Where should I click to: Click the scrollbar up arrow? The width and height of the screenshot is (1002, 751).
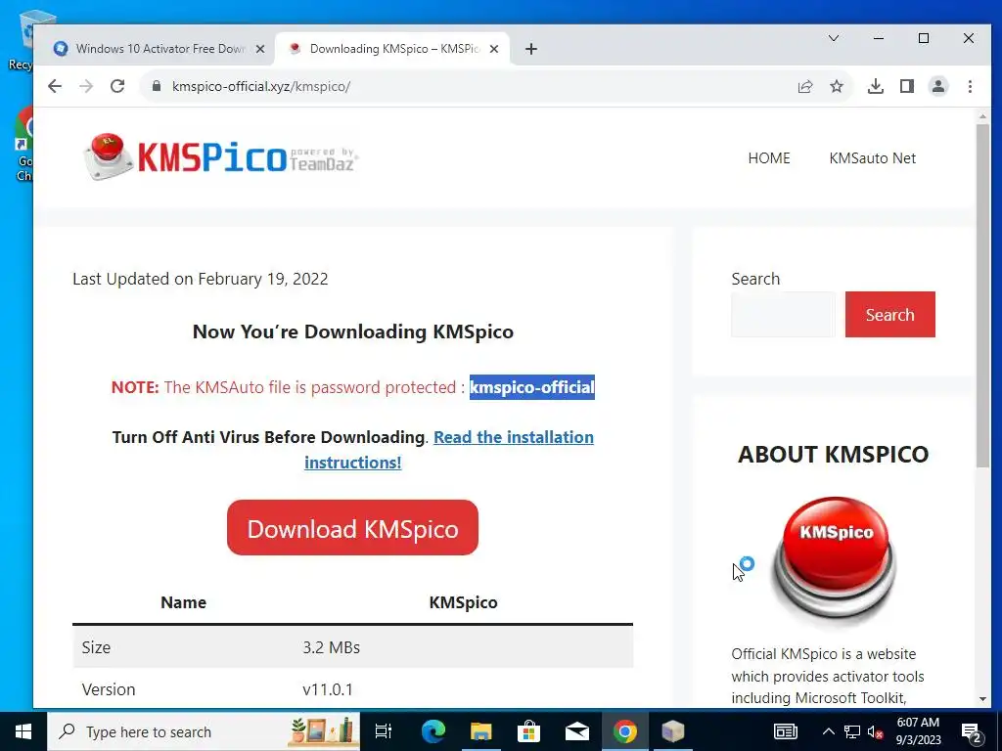pyautogui.click(x=982, y=116)
